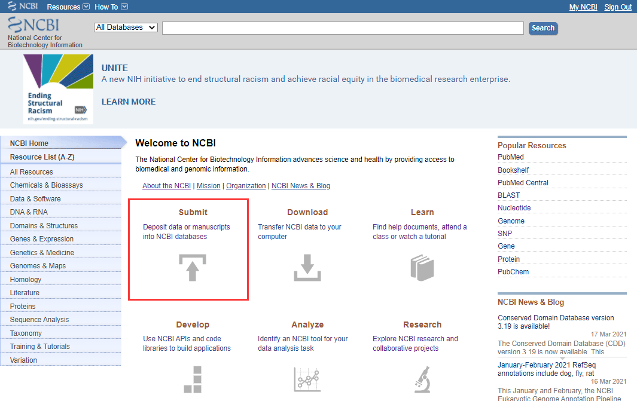Click the Develop blocks icon

(x=193, y=379)
